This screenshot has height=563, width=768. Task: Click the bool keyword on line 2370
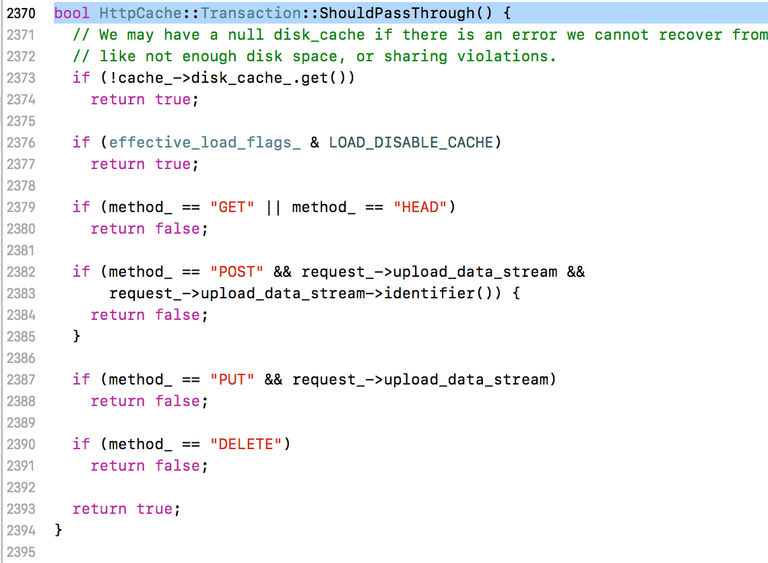click(x=72, y=13)
